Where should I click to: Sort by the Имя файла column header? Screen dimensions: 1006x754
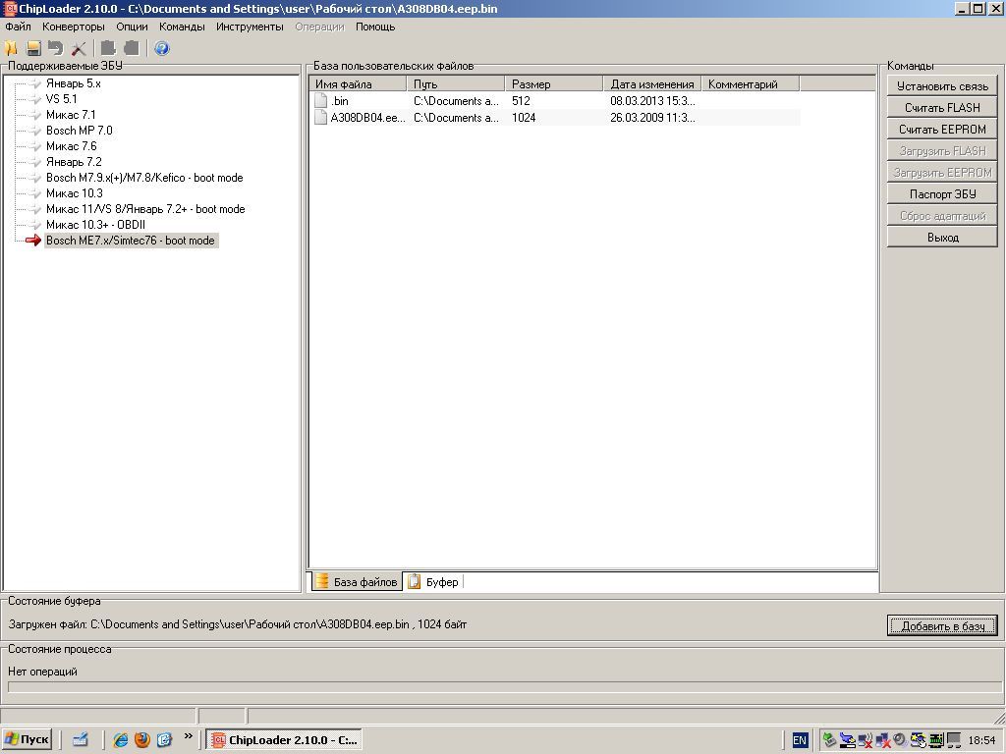point(358,84)
